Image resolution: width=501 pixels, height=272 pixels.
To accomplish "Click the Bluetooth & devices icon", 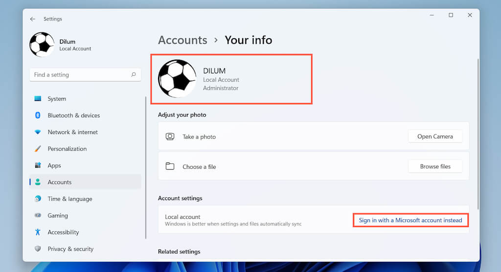I will tap(38, 115).
